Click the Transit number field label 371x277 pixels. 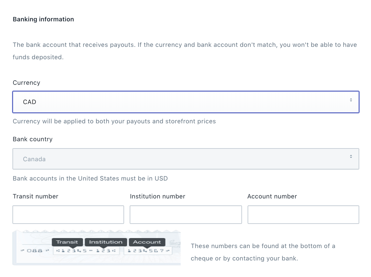pos(36,196)
